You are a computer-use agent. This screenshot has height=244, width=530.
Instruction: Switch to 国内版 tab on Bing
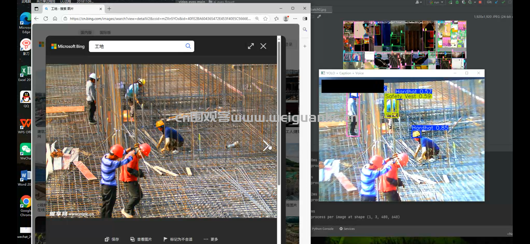86,33
